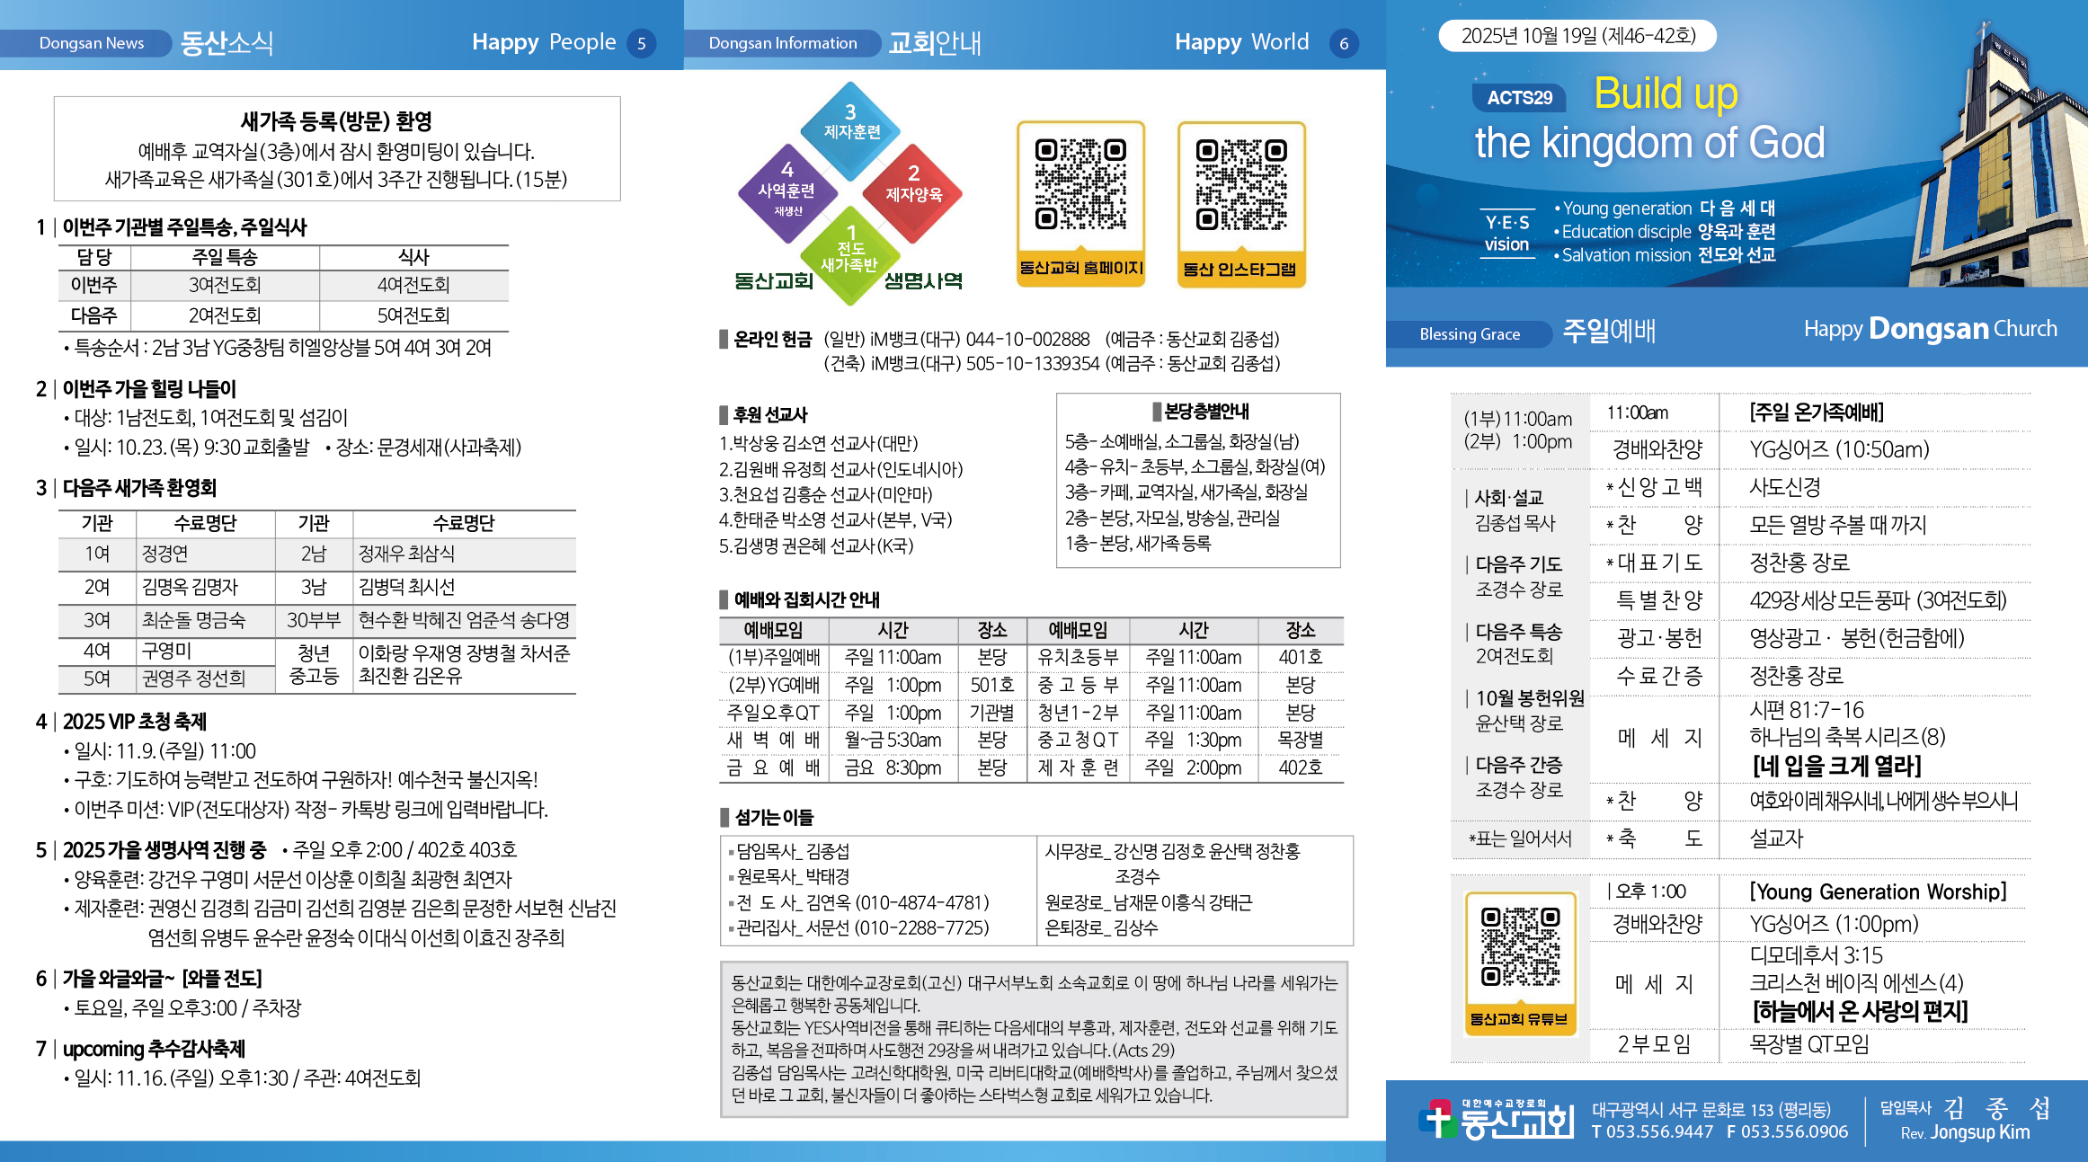This screenshot has height=1162, width=2088.
Task: Click the ACTS29 badge label
Action: pos(1519,98)
